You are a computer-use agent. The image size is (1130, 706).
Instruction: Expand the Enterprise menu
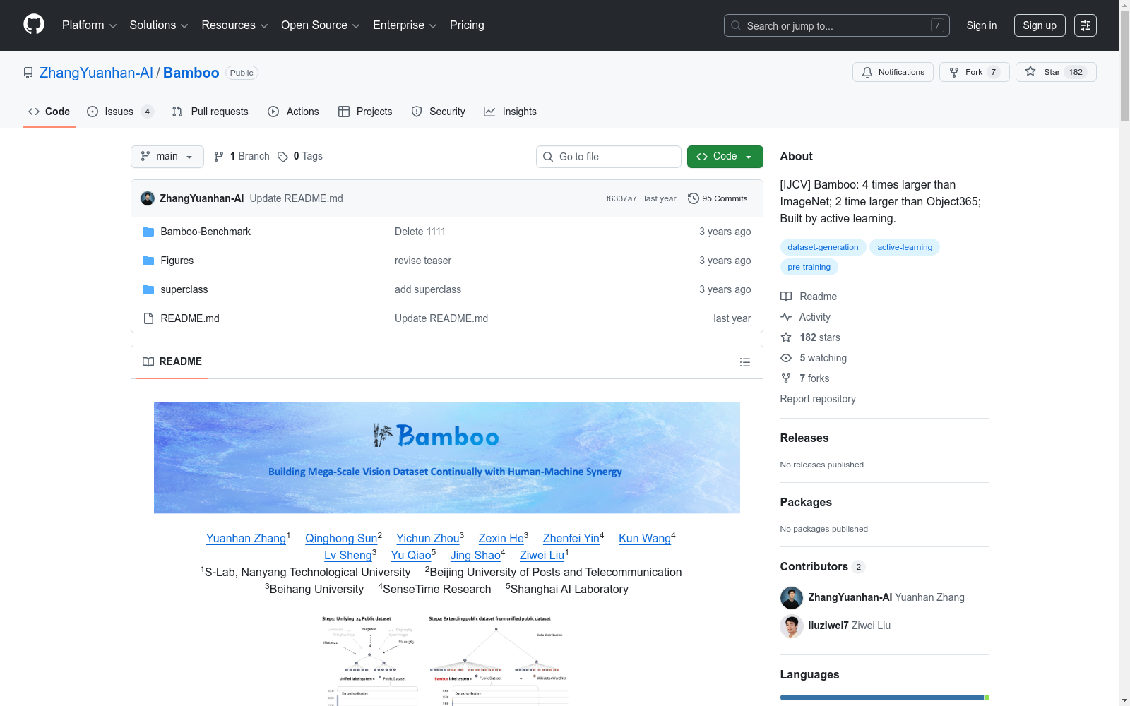(x=405, y=25)
